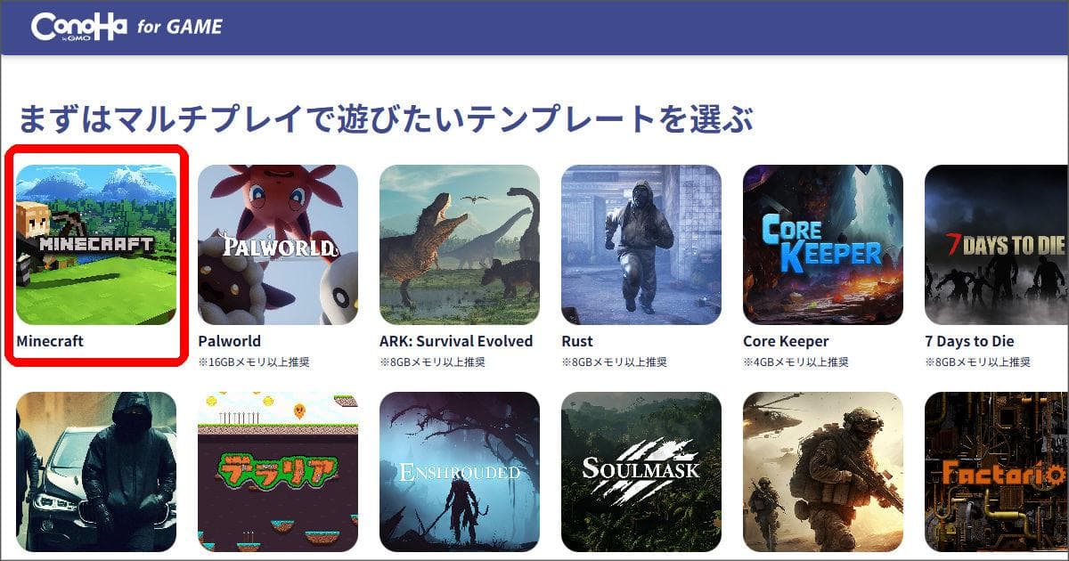Choose the Terraria pixel-art template

tap(278, 472)
